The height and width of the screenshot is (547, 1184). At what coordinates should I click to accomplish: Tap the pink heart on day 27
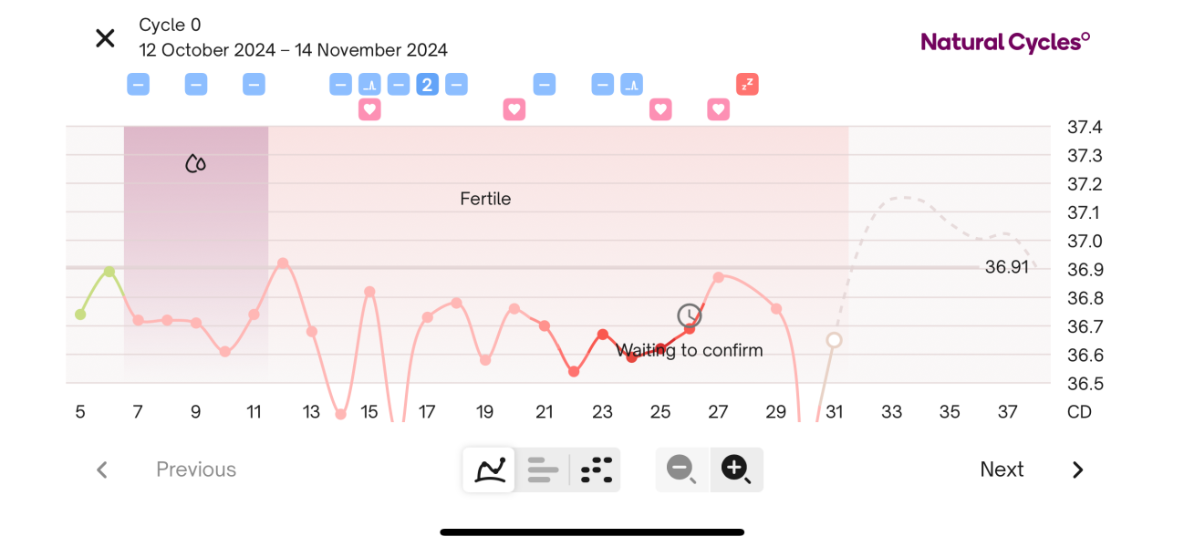pyautogui.click(x=719, y=109)
